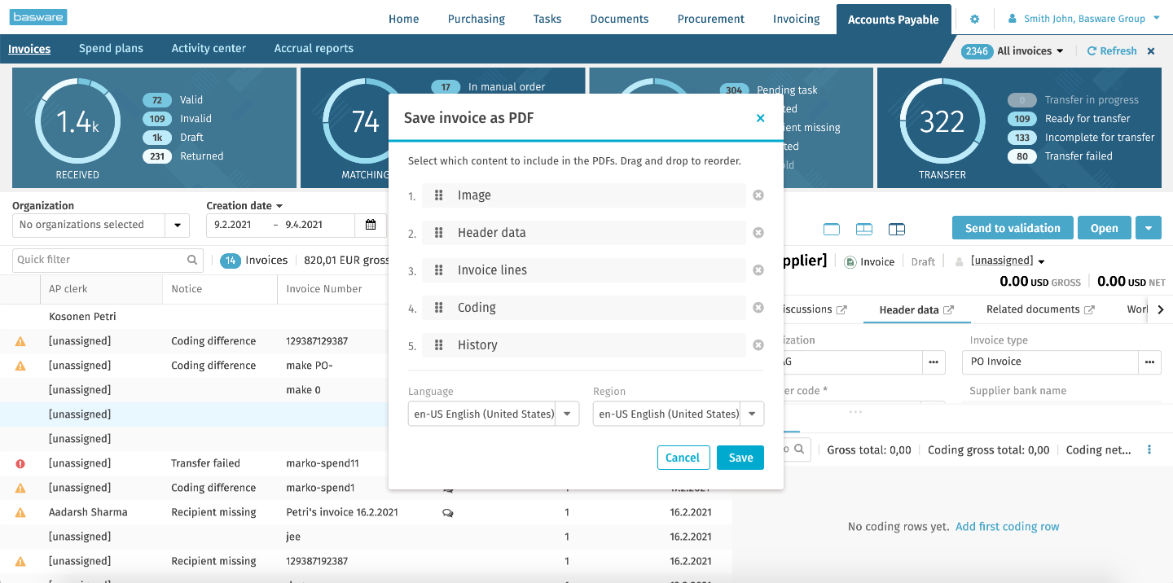Click the error icon on the Transfer failed row
This screenshot has width=1173, height=583.
coord(20,462)
